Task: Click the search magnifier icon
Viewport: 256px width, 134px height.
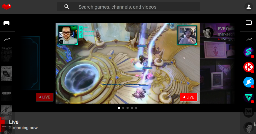Action: (67, 7)
